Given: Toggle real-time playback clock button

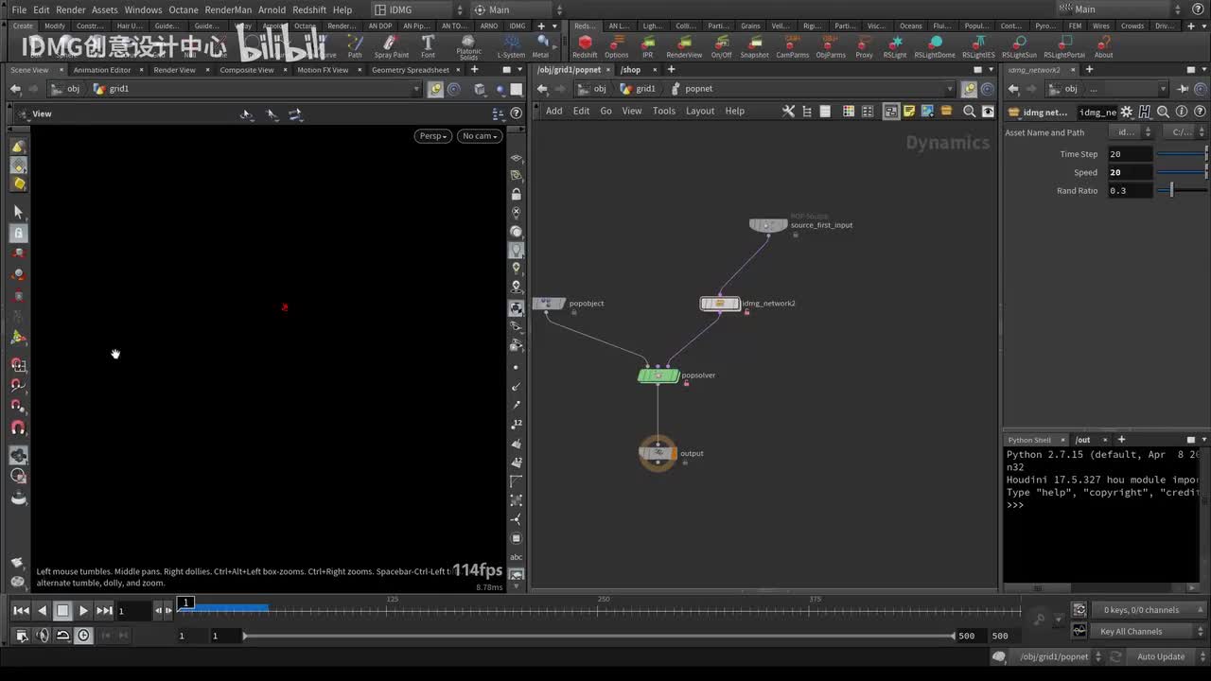Looking at the screenshot, I should [83, 636].
